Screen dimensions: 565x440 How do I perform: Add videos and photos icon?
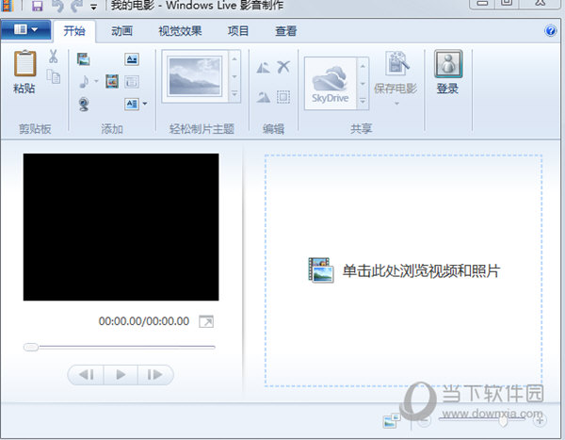coord(83,59)
